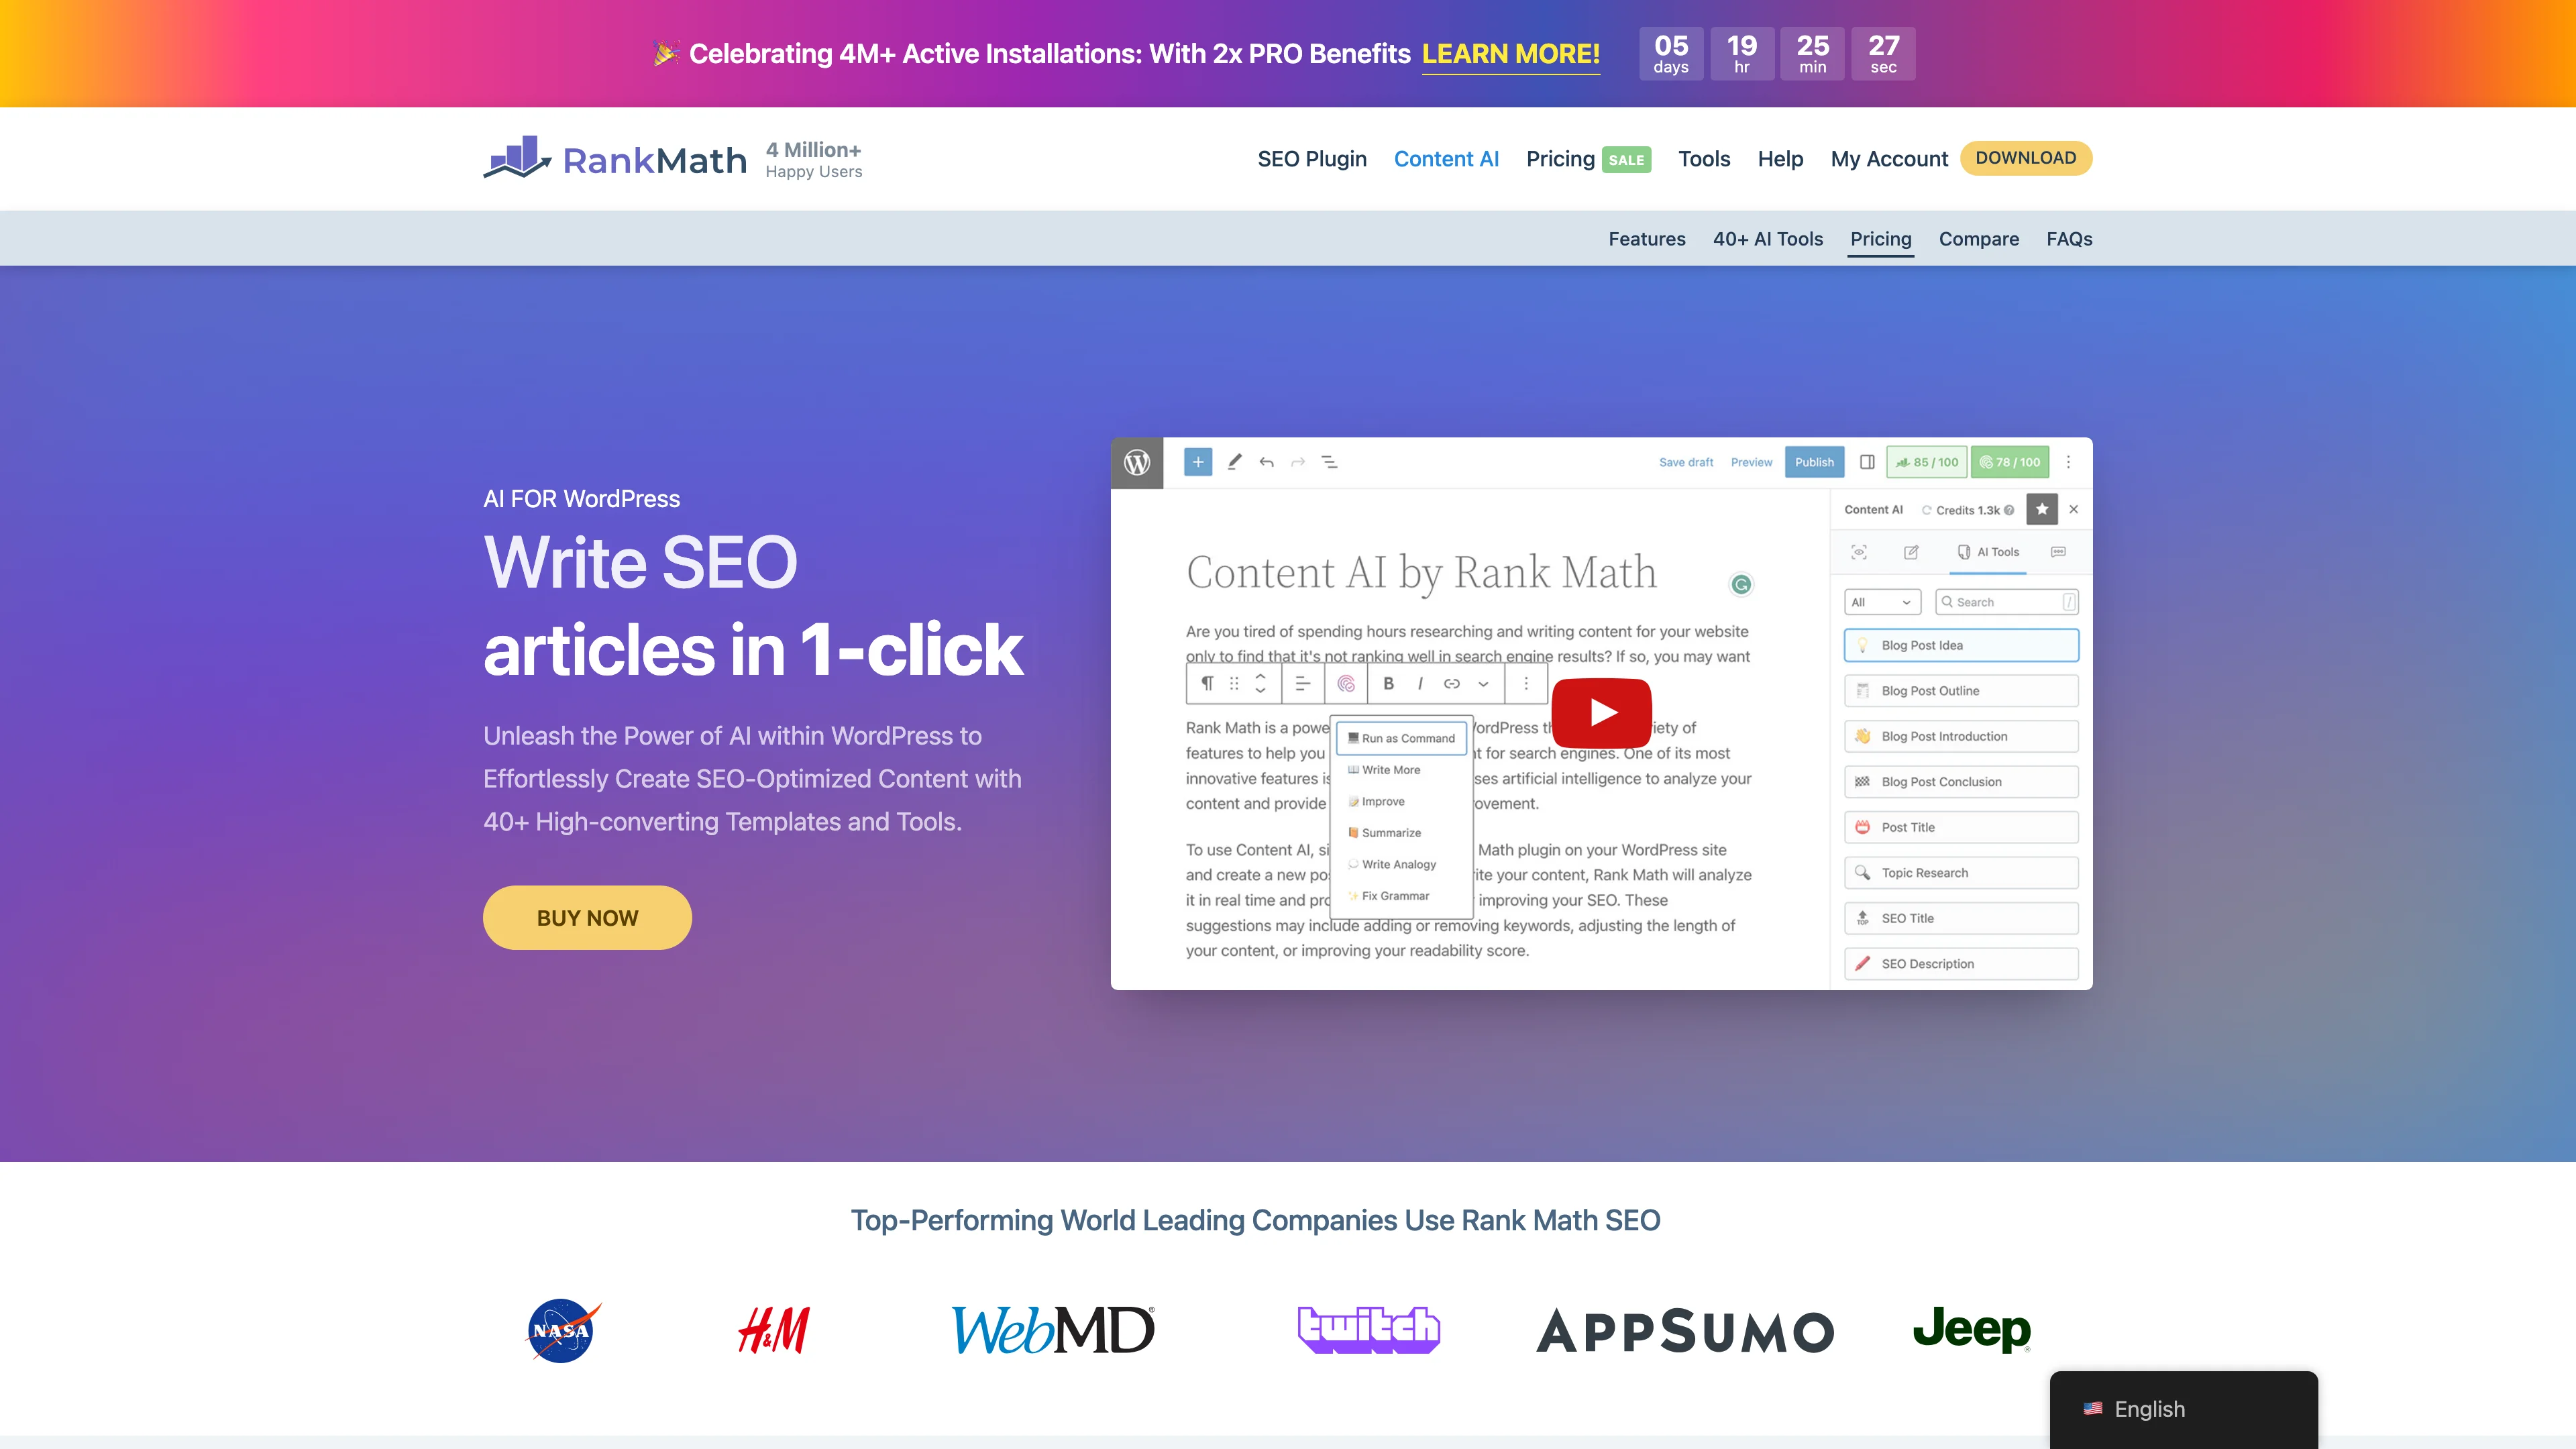2576x1449 pixels.
Task: Click the block drag handle dots
Action: point(1234,684)
